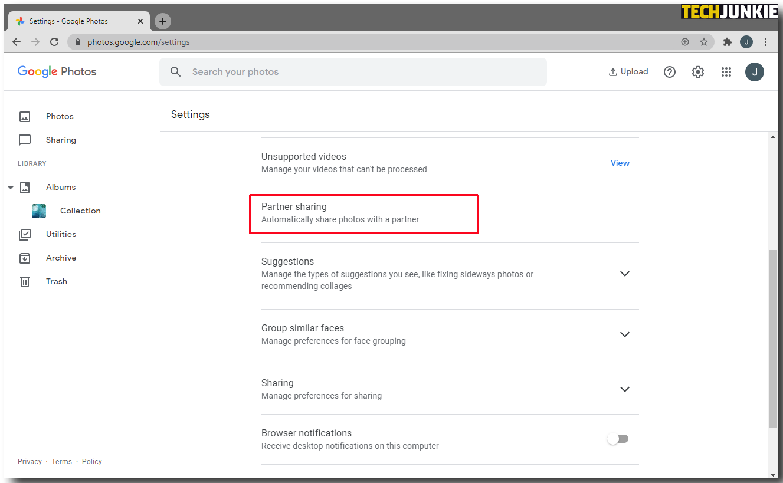Collapse the Albums tree arrow
The image size is (783, 483).
click(x=11, y=188)
